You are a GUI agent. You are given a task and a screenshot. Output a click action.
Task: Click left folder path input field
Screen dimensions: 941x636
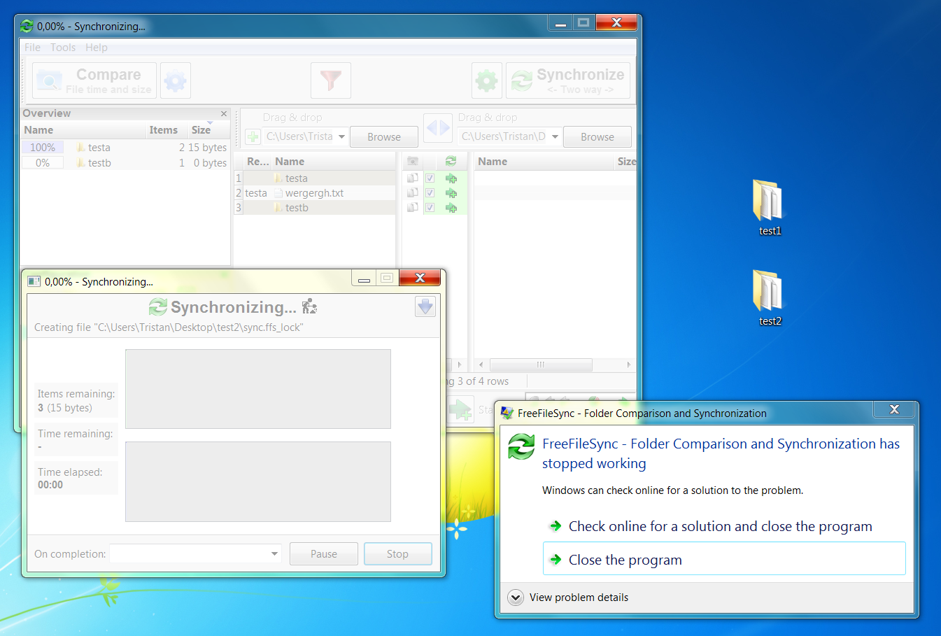coord(299,136)
